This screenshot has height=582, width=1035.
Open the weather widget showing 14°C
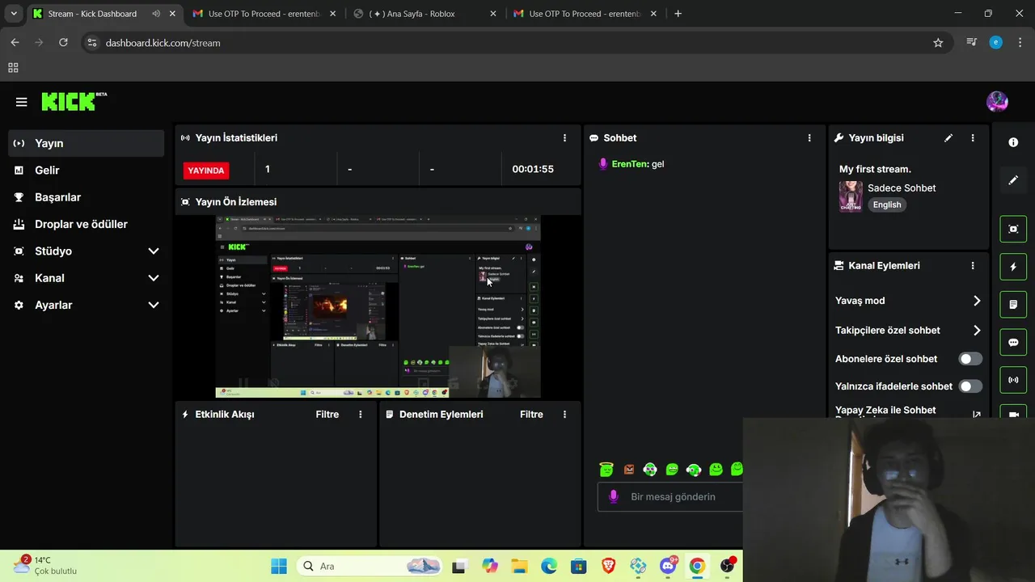(x=47, y=565)
